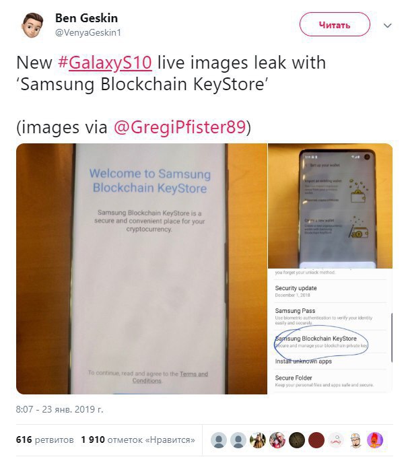
Task: Expand the tweet options chevron
Action: [x=387, y=26]
